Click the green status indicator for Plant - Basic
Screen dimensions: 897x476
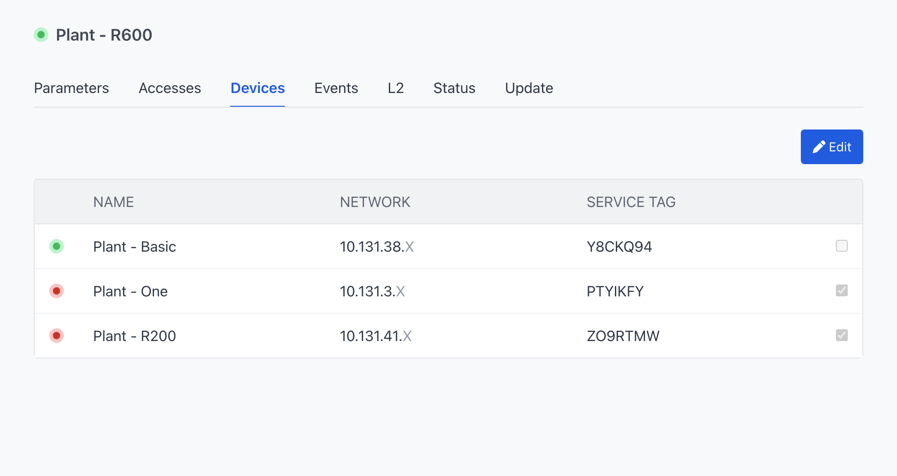(x=57, y=246)
